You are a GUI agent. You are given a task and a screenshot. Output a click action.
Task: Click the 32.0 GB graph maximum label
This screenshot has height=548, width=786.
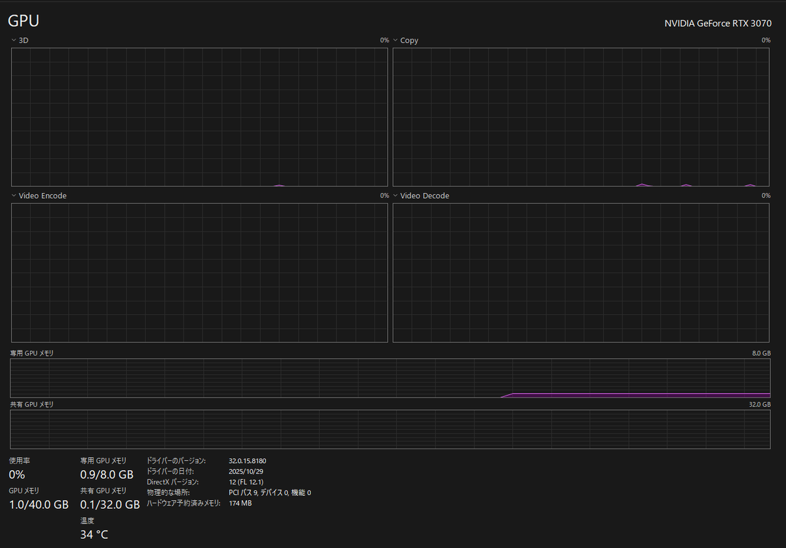click(x=759, y=405)
